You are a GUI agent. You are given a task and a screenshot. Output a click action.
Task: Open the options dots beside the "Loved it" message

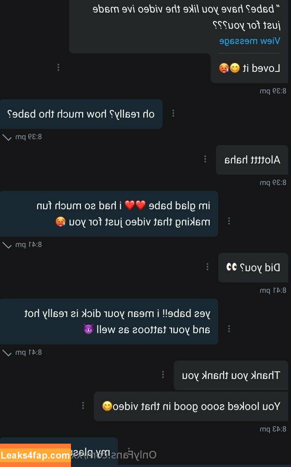[58, 68]
